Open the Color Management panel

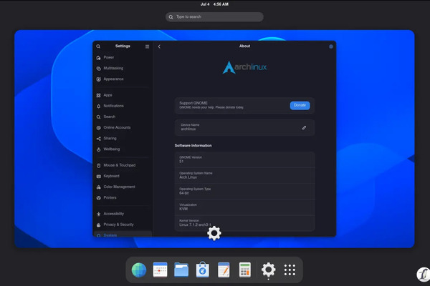123,187
